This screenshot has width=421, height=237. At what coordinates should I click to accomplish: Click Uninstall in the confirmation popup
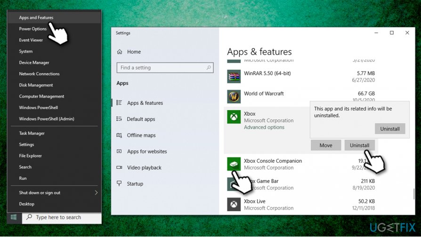tap(390, 129)
